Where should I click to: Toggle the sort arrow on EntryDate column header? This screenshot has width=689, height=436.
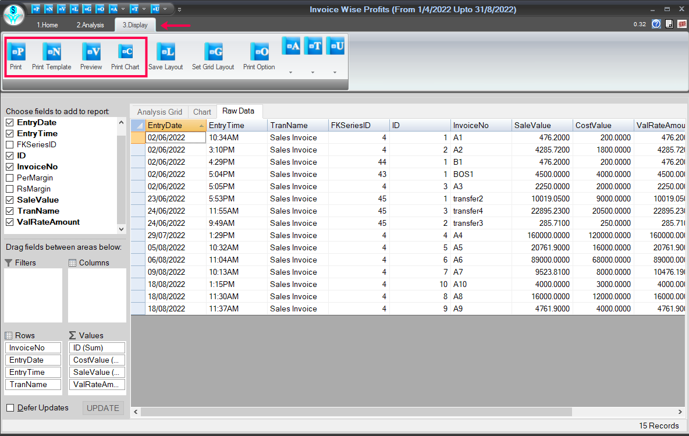click(202, 126)
